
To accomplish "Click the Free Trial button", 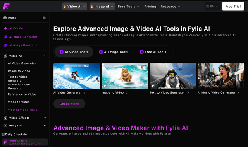I will [x=233, y=7].
